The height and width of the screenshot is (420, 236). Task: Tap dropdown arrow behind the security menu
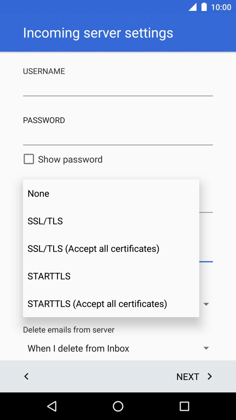[206, 304]
